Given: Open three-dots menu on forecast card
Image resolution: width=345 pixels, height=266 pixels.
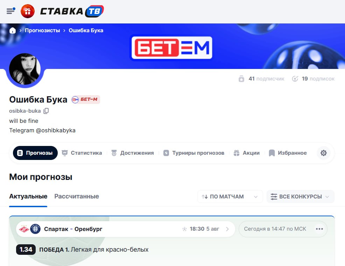Looking at the screenshot, I should [319, 229].
